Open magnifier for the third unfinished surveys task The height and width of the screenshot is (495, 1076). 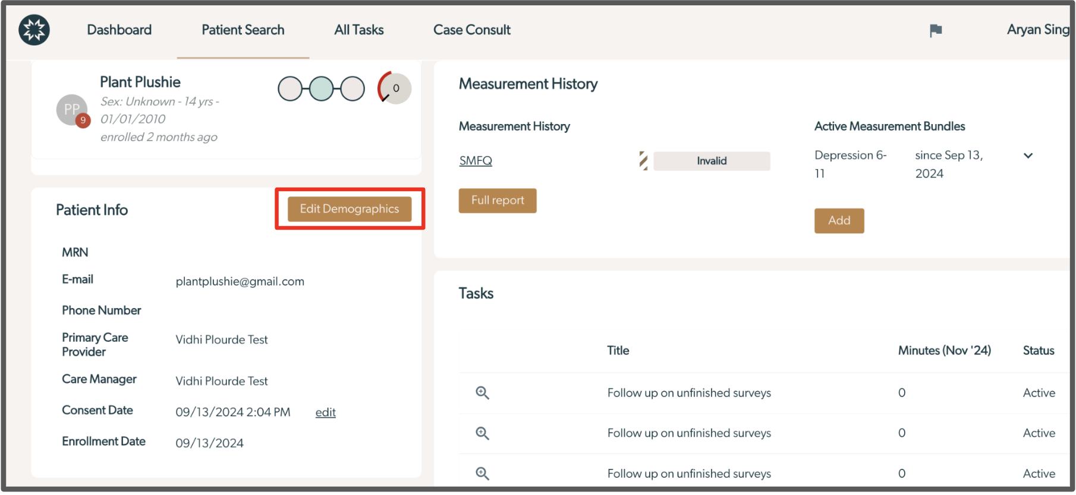tap(482, 474)
